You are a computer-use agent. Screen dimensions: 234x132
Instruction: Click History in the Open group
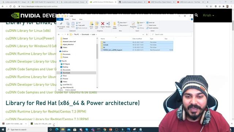[141, 28]
